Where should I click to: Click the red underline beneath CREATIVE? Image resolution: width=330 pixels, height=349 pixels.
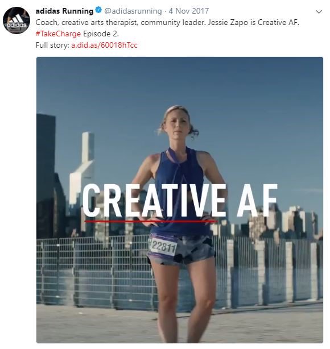click(x=151, y=221)
